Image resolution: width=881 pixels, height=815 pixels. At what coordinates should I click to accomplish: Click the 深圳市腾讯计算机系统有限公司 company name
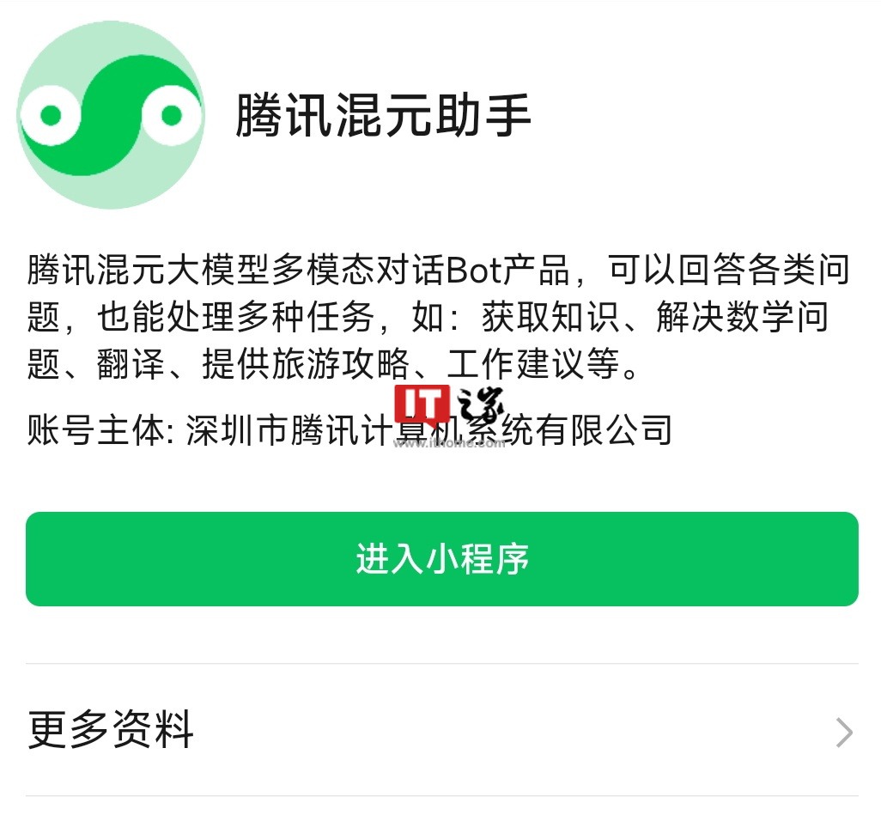428,430
